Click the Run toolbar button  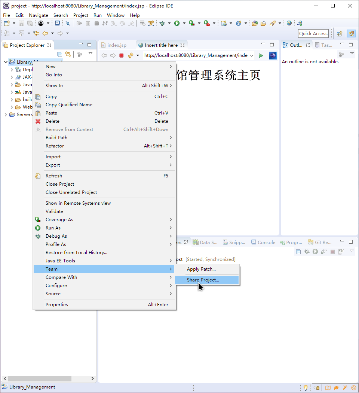click(x=177, y=23)
